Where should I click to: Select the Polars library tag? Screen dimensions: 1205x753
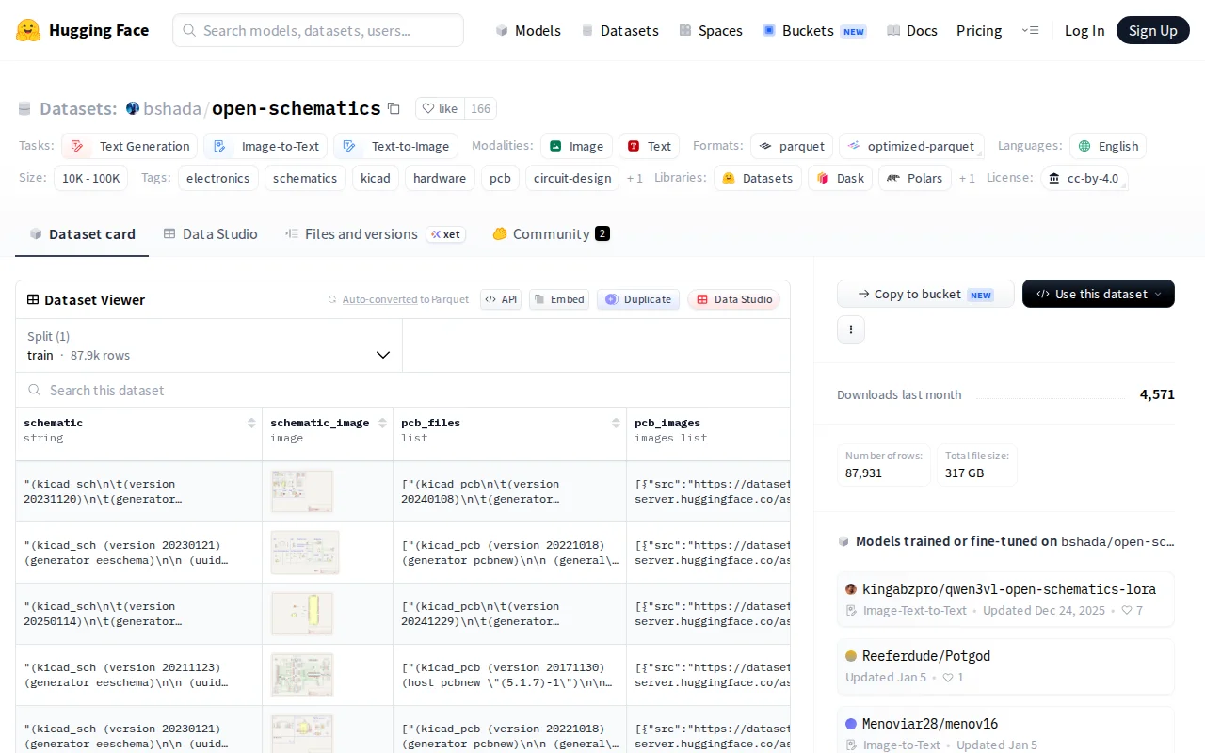(915, 178)
